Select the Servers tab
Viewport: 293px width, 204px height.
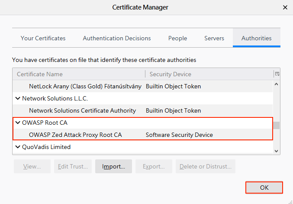(214, 38)
